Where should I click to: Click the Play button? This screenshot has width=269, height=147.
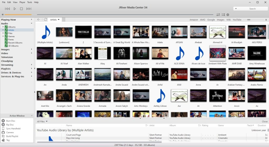(15, 9)
